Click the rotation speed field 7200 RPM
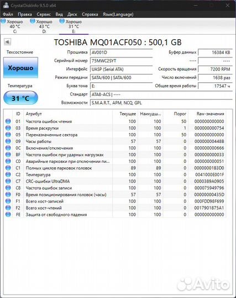 [215, 69]
